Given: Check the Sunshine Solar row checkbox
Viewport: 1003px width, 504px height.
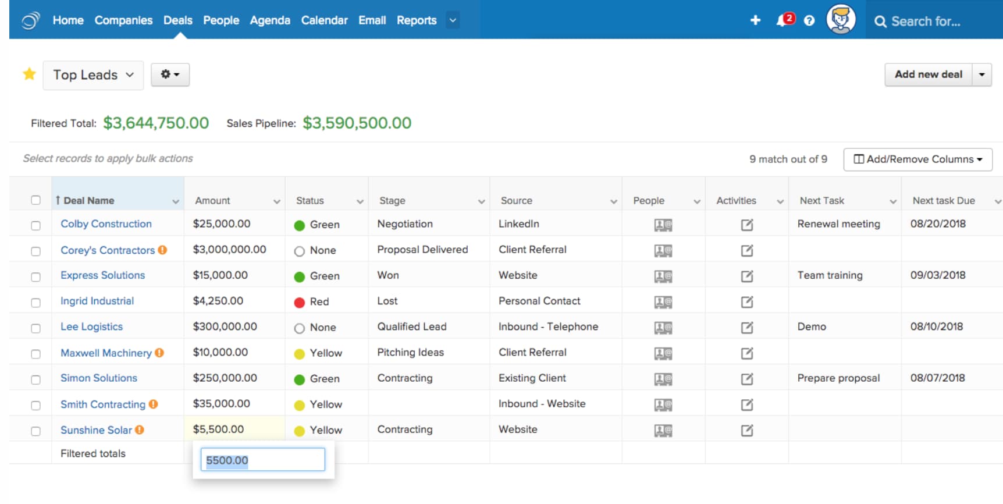Looking at the screenshot, I should (35, 431).
